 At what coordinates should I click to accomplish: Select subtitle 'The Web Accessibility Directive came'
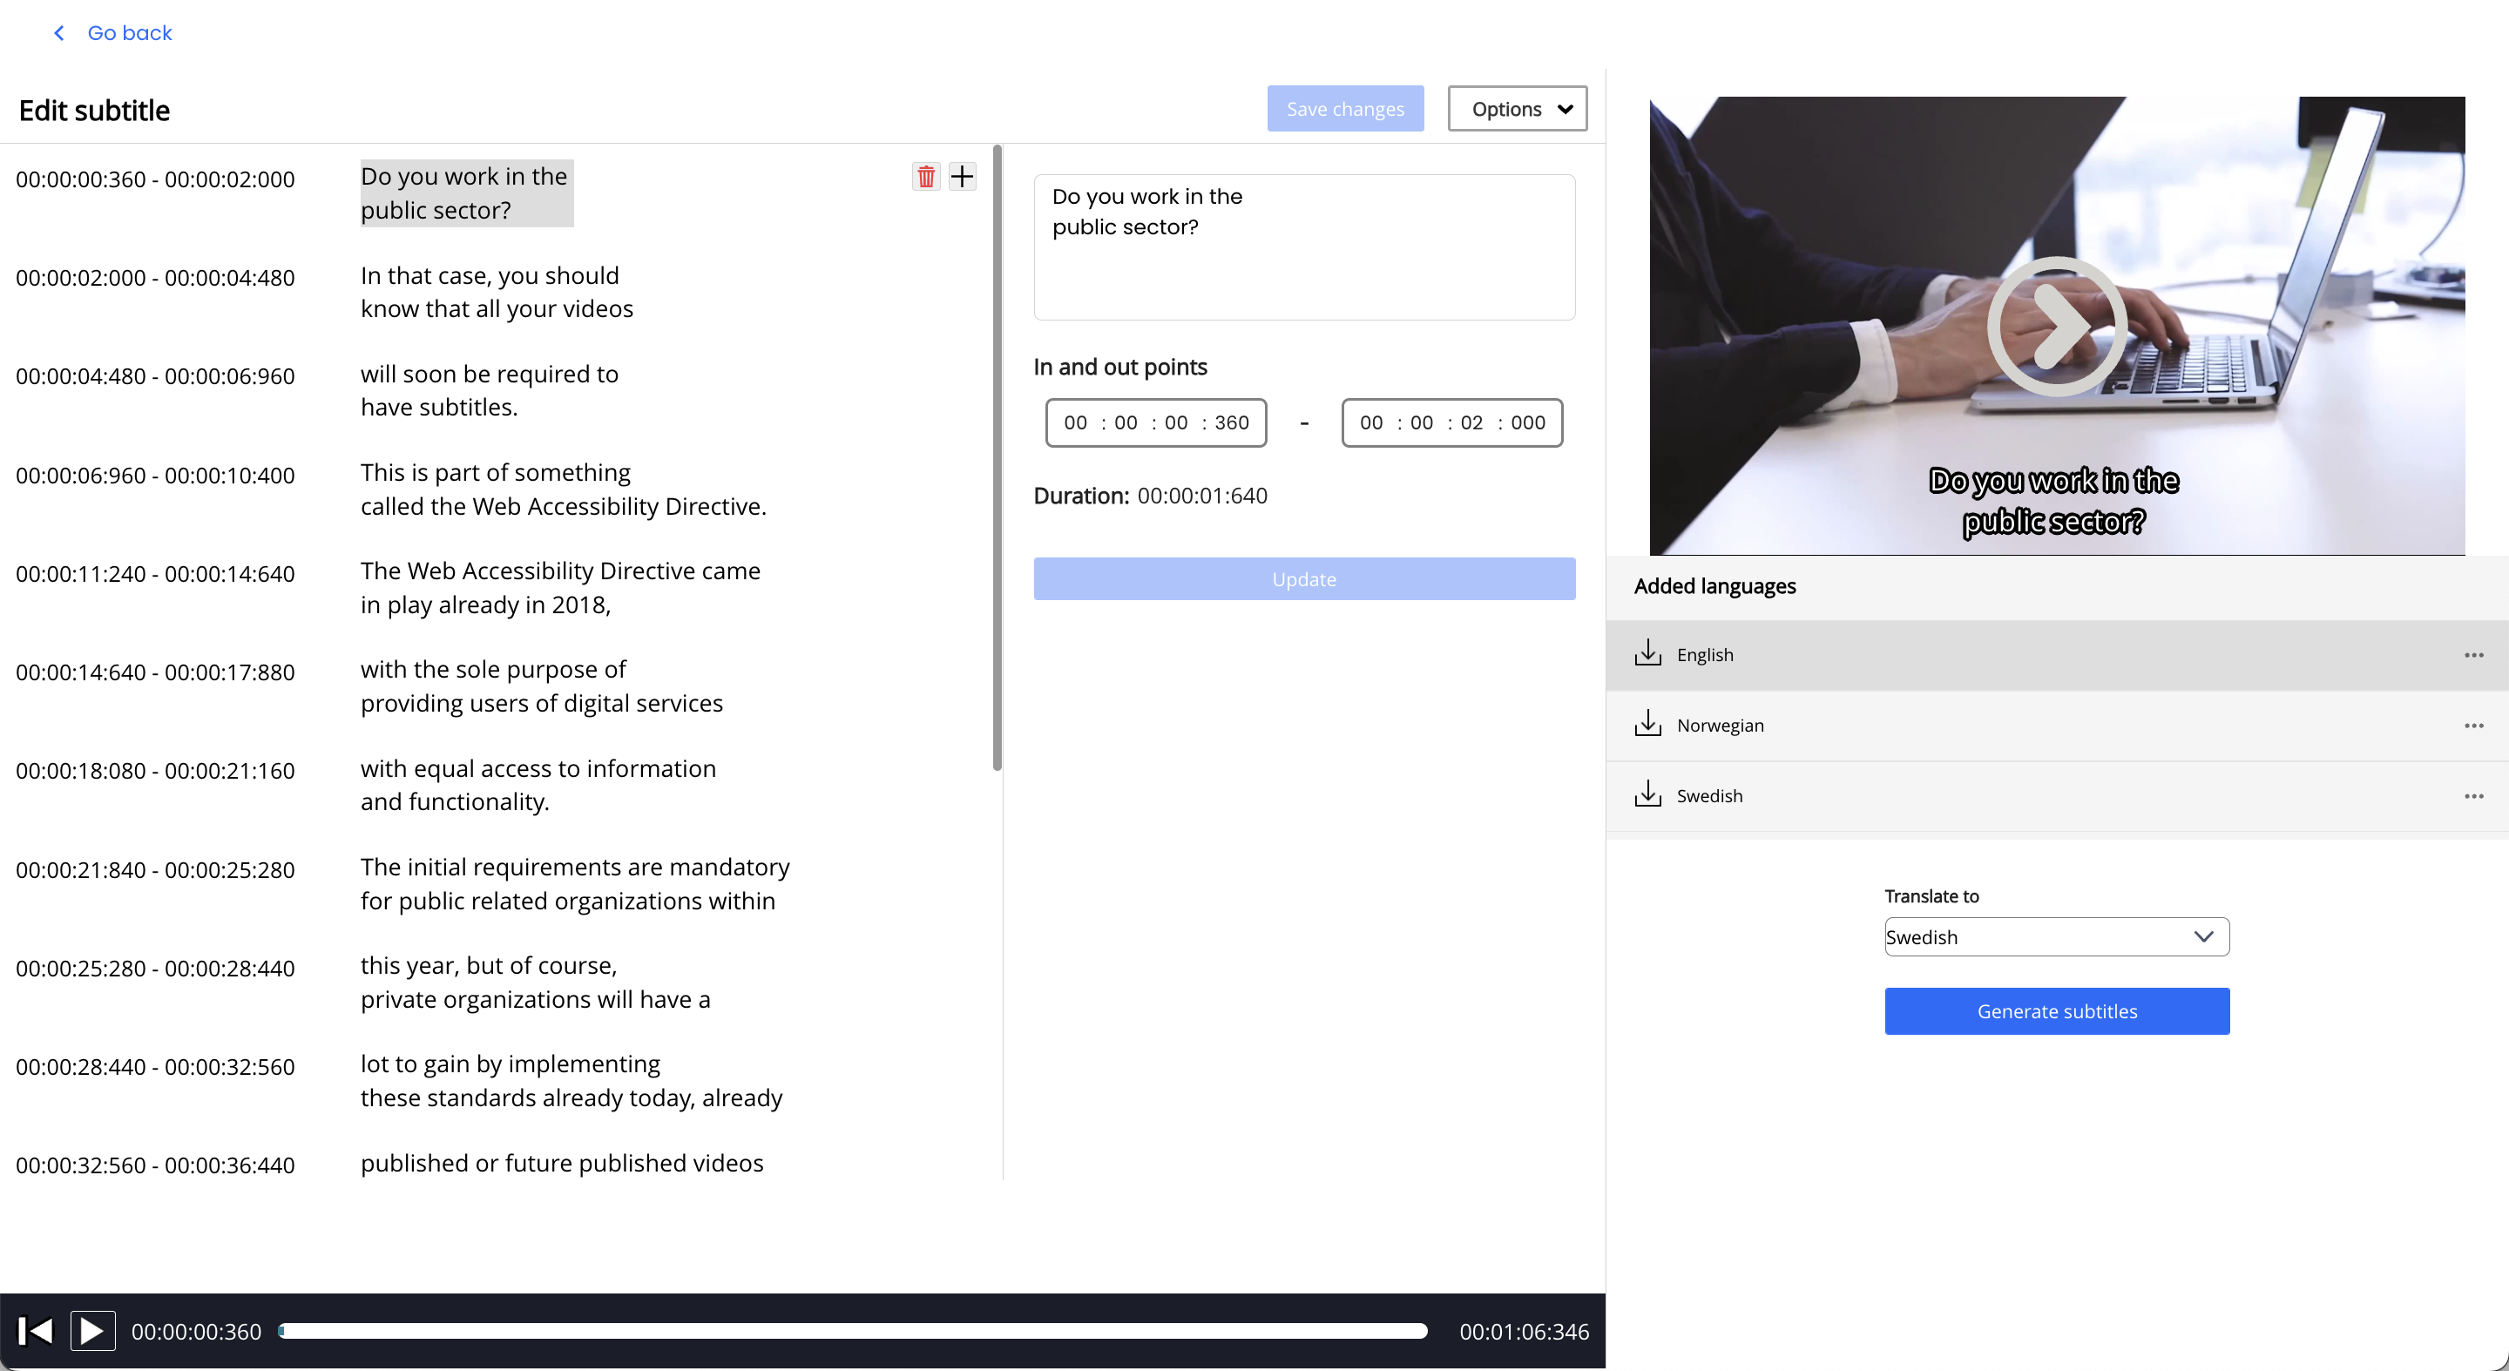point(560,587)
